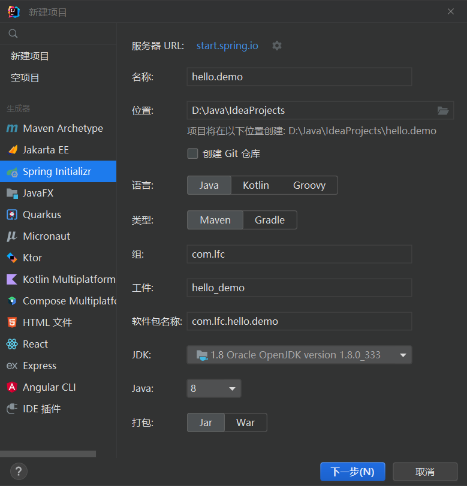Open the start.spring.io server link

(227, 46)
